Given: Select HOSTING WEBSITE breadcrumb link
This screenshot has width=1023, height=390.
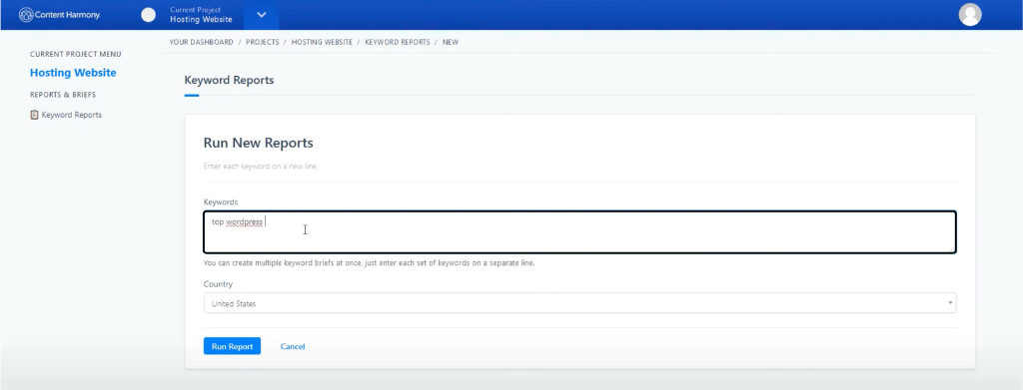Looking at the screenshot, I should click(322, 42).
